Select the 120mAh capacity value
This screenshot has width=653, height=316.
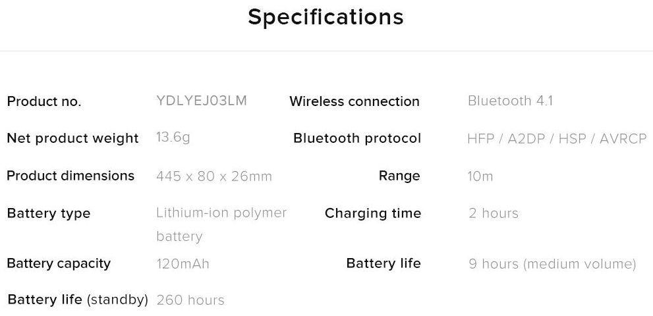(183, 264)
